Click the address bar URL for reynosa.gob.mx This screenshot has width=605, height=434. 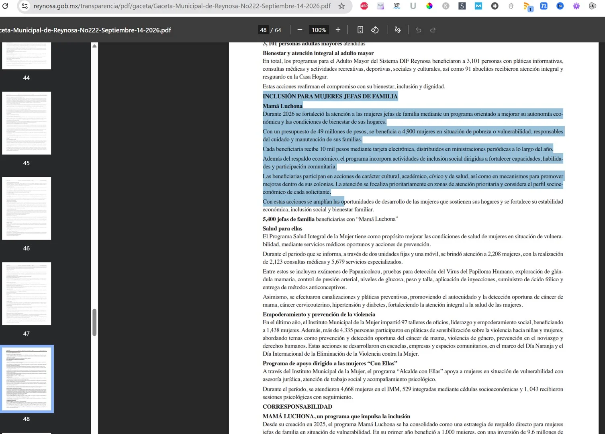pyautogui.click(x=182, y=6)
